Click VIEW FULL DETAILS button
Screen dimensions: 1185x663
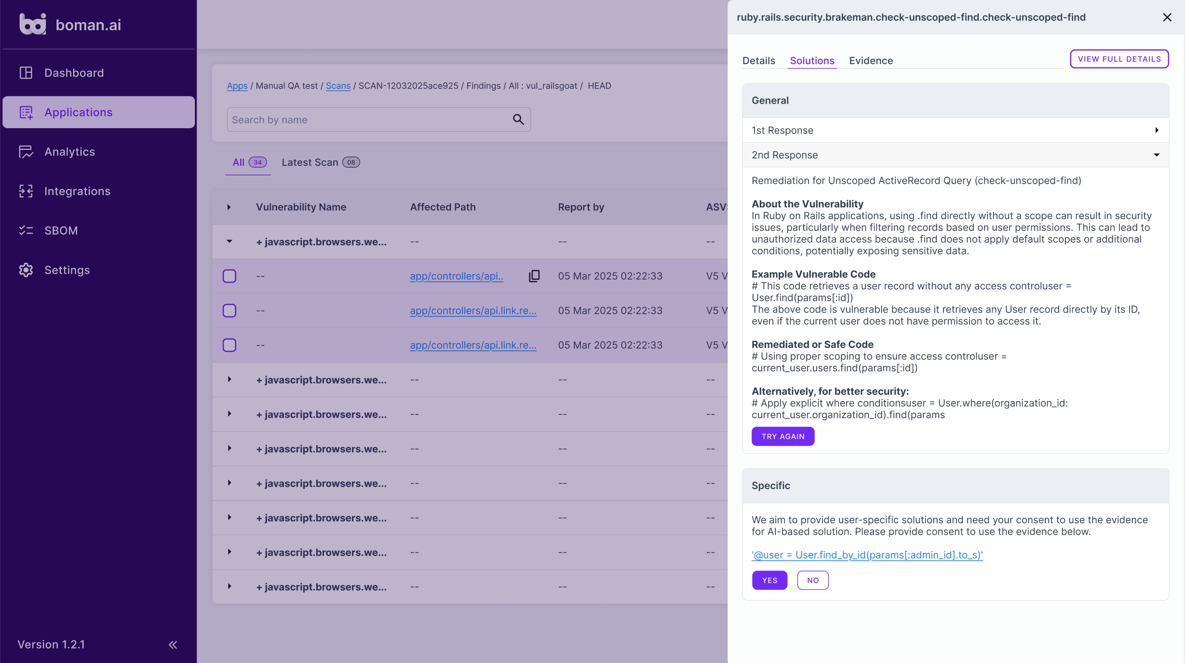(x=1119, y=59)
